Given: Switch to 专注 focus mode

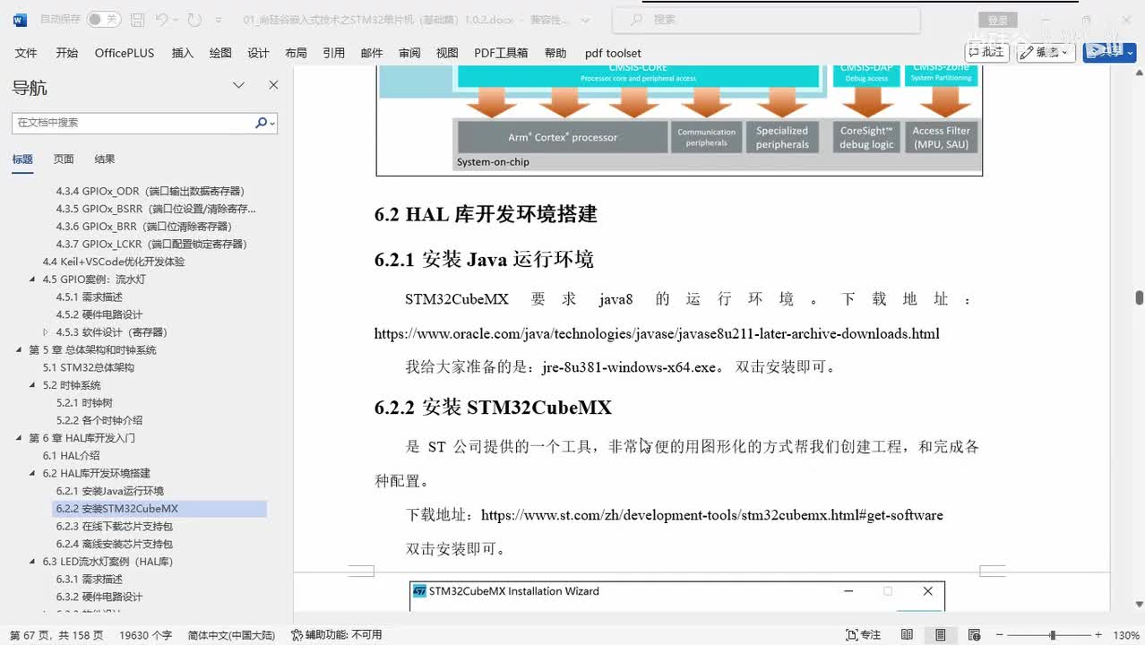Looking at the screenshot, I should pyautogui.click(x=864, y=635).
